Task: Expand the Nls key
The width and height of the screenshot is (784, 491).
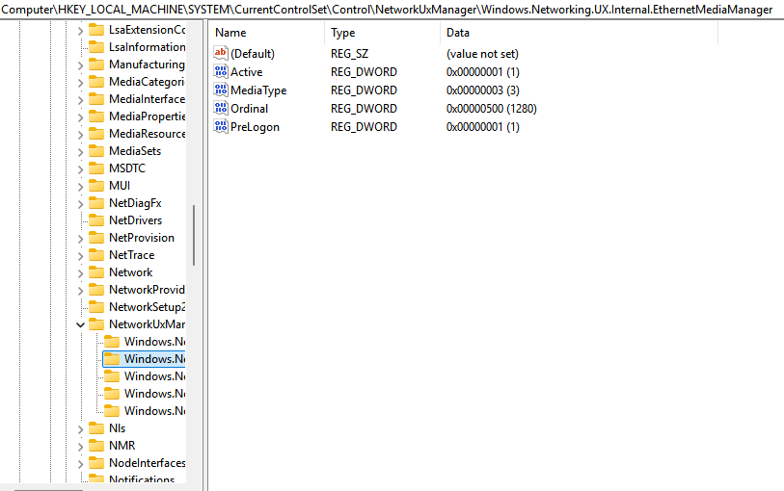Action: (80, 429)
